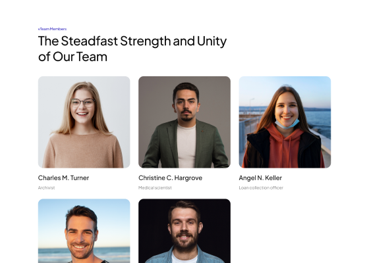Click the heading line 'of Our Team'
The height and width of the screenshot is (263, 369).
(x=72, y=57)
